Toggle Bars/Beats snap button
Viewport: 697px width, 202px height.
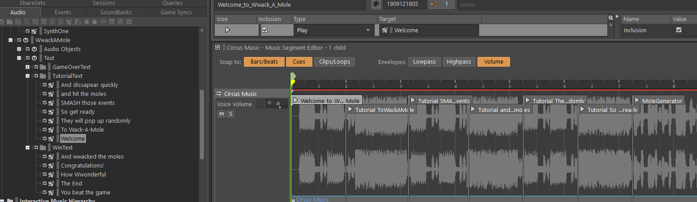point(264,62)
